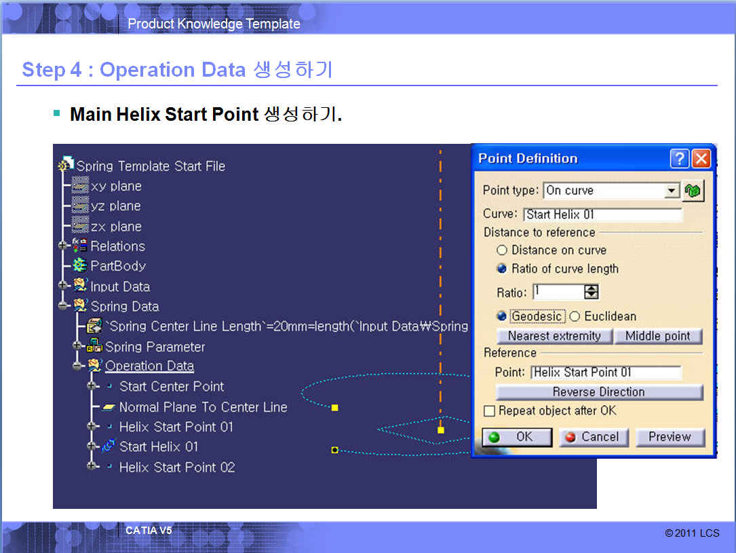Viewport: 736px width, 553px height.
Task: Enable Repeat object after OK checkbox
Action: (489, 411)
